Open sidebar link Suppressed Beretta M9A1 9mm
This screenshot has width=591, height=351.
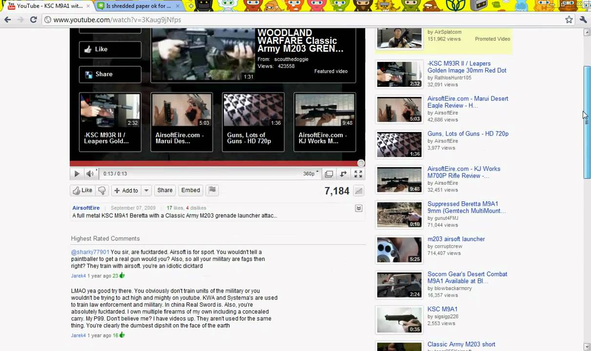tap(467, 207)
